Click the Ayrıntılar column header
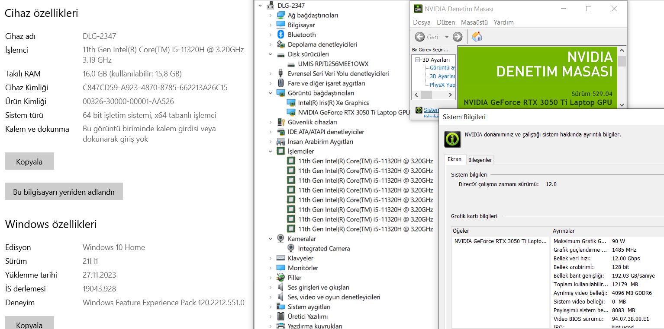This screenshot has width=664, height=329. coord(607,231)
